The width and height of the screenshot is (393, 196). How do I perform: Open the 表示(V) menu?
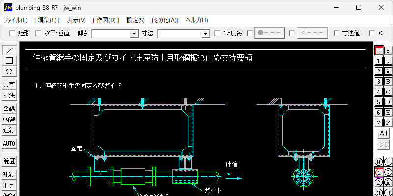point(76,20)
